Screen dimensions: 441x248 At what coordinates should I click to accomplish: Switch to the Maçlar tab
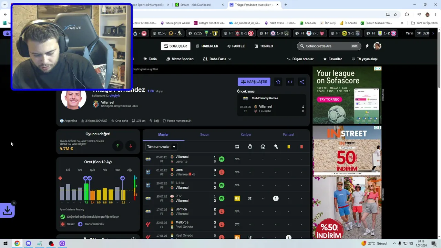163,135
